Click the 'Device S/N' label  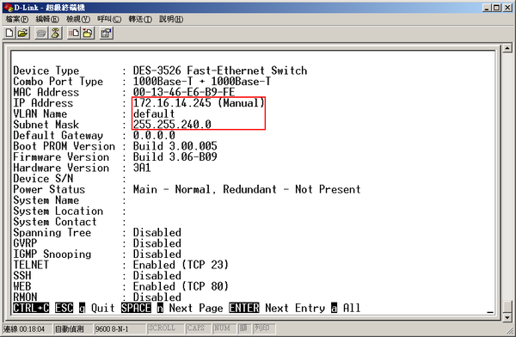click(x=43, y=179)
